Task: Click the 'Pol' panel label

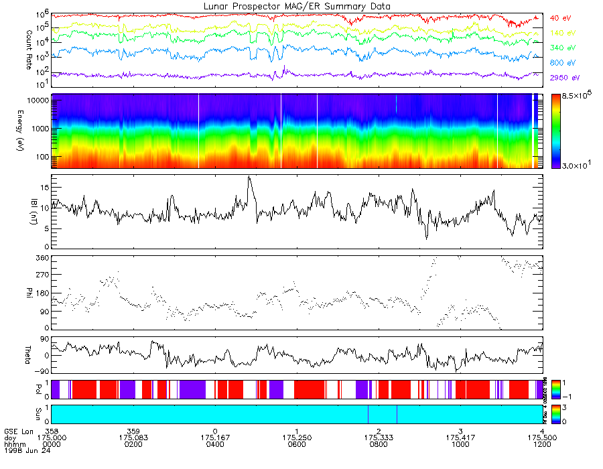Action: tap(38, 389)
